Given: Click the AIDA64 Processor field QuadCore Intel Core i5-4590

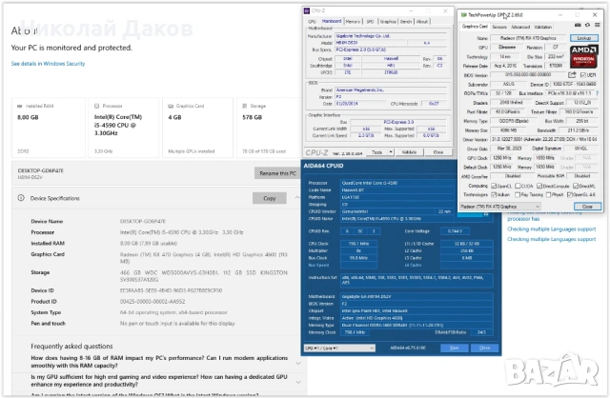Looking at the screenshot, I should pyautogui.click(x=397, y=183).
